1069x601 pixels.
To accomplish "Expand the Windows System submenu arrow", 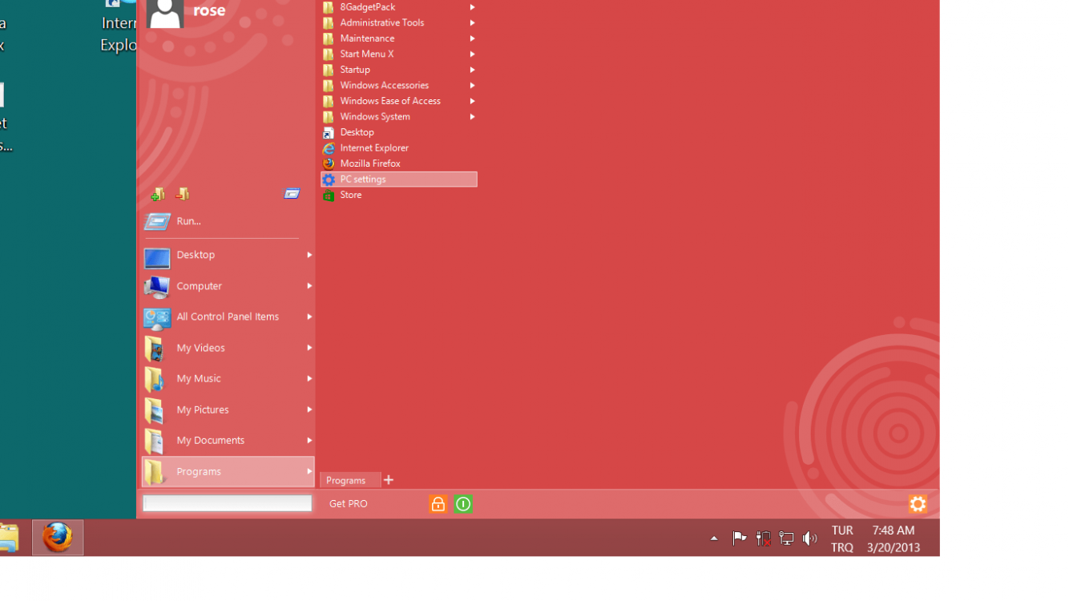I will (x=473, y=117).
